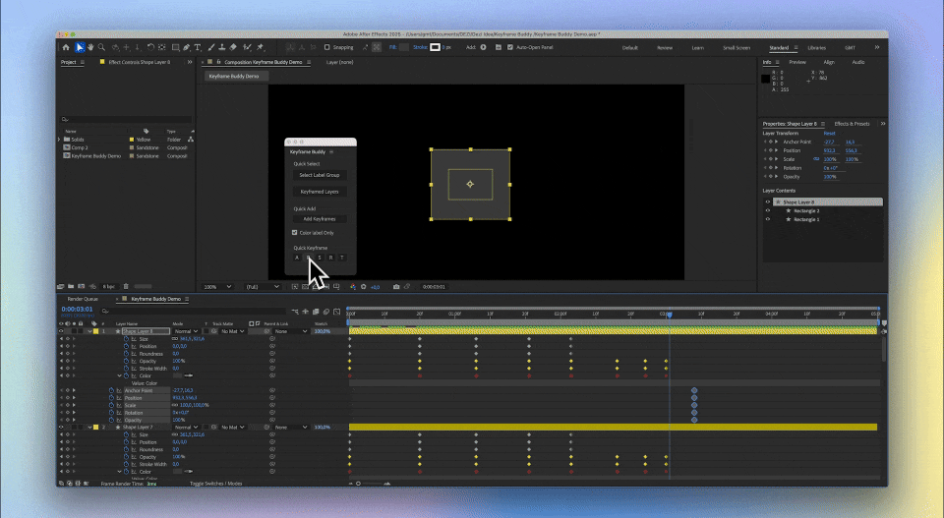Click the snapshot camera icon below viewer
The height and width of the screenshot is (518, 944).
click(x=396, y=287)
